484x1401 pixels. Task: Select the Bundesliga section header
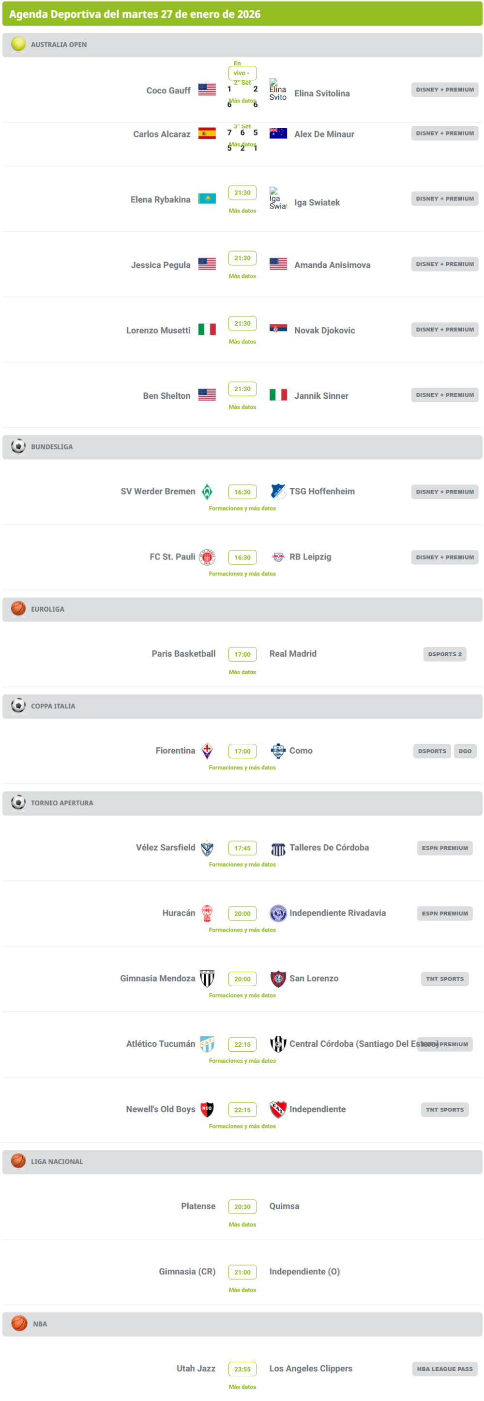tap(242, 447)
